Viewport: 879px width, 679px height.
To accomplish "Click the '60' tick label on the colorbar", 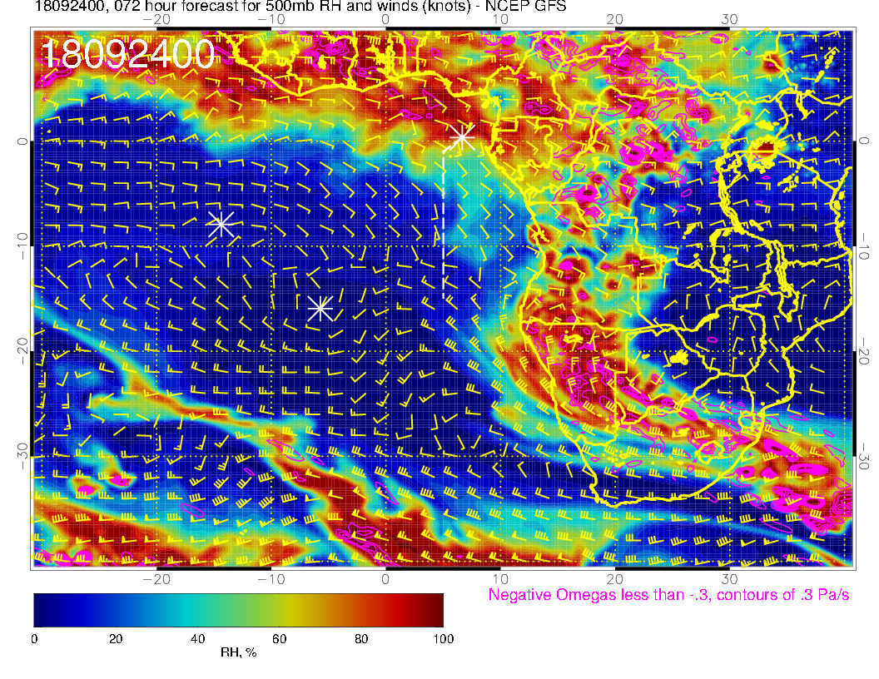I will click(279, 639).
